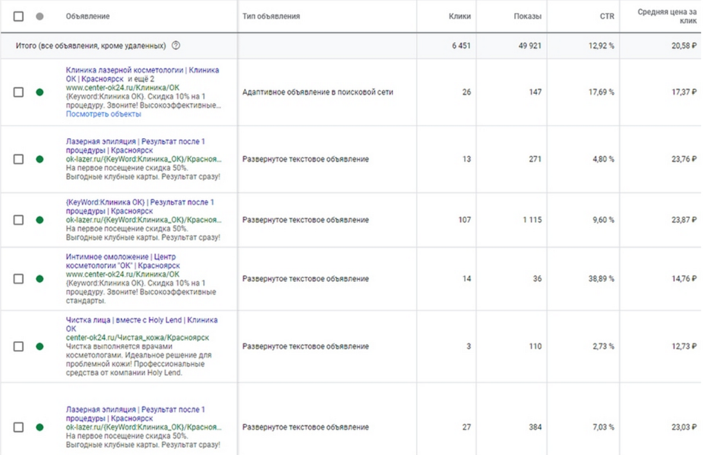
Task: Sort by the Объявление column header
Action: point(87,16)
